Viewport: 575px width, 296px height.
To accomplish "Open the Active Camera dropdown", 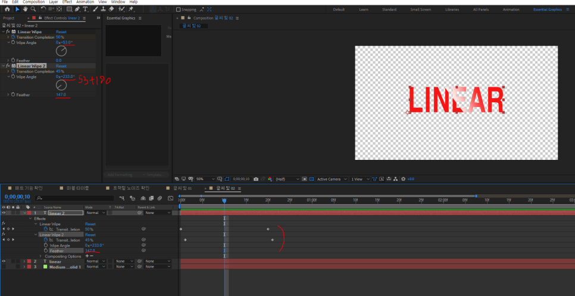I will (x=332, y=179).
